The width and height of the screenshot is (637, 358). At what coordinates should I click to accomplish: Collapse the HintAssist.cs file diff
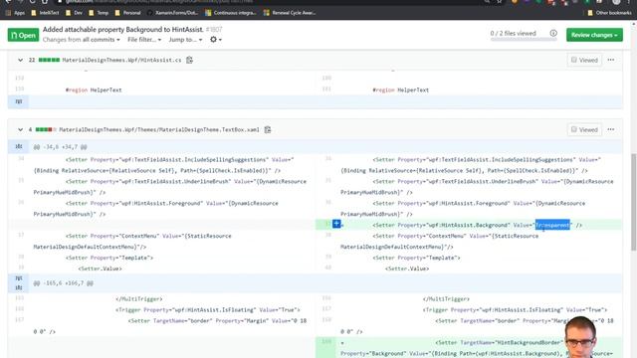(x=20, y=60)
